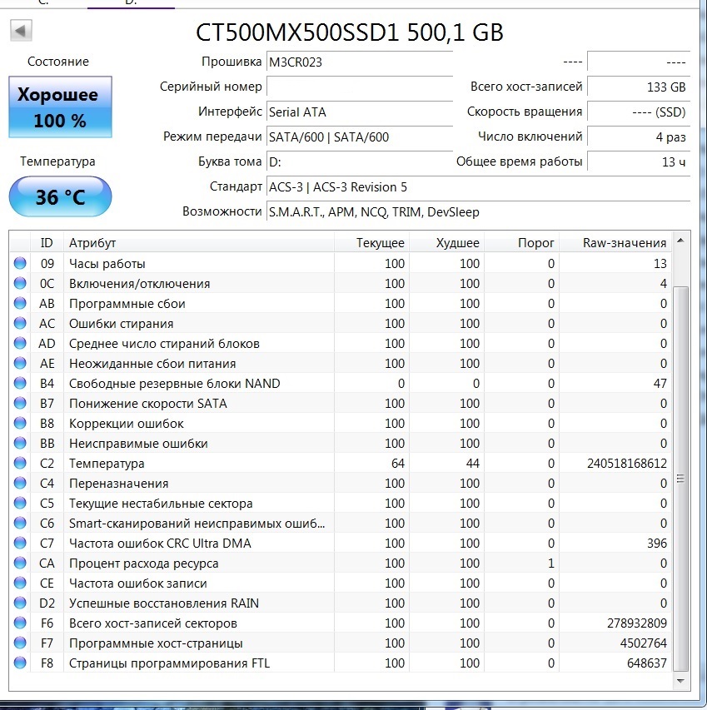Click the status dot of row B7

20,403
